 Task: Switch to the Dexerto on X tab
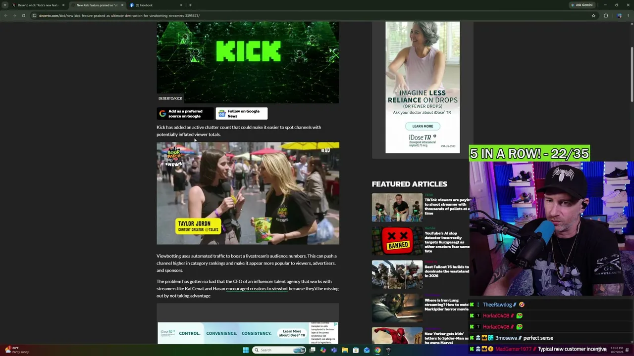click(38, 5)
